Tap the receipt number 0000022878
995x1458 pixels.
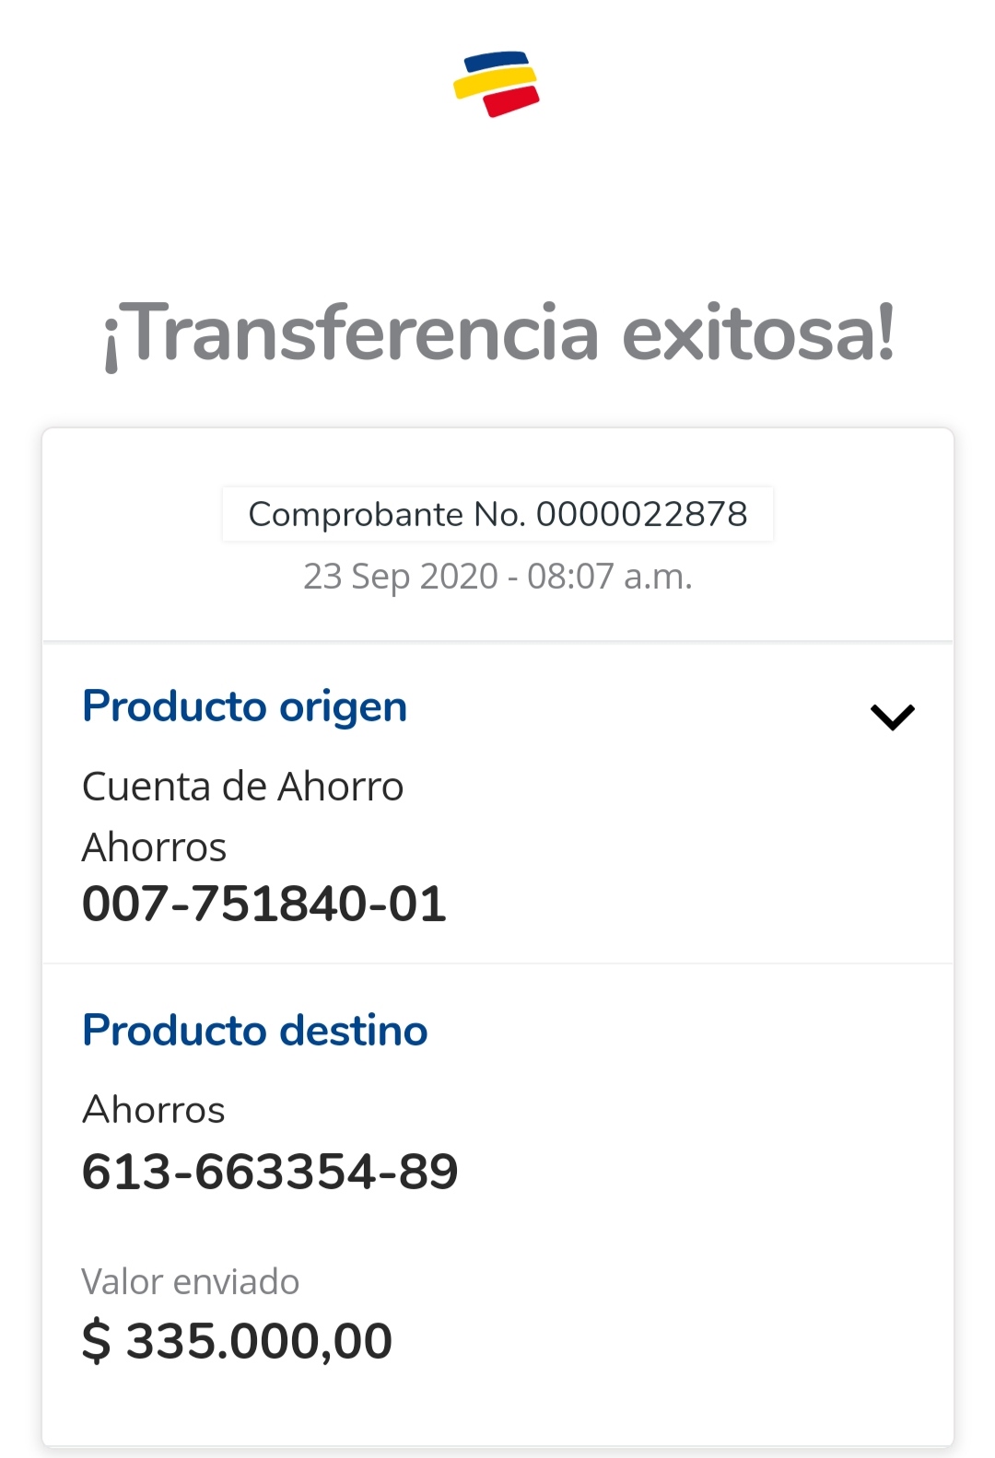[642, 514]
